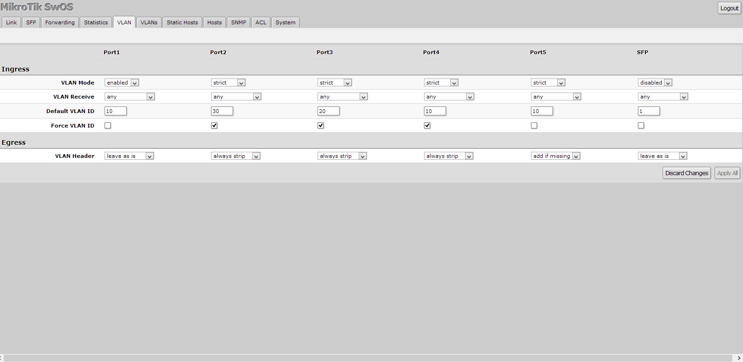Image resolution: width=743 pixels, height=362 pixels.
Task: Expand Port5 VLAN Receive dropdown
Action: coord(556,97)
